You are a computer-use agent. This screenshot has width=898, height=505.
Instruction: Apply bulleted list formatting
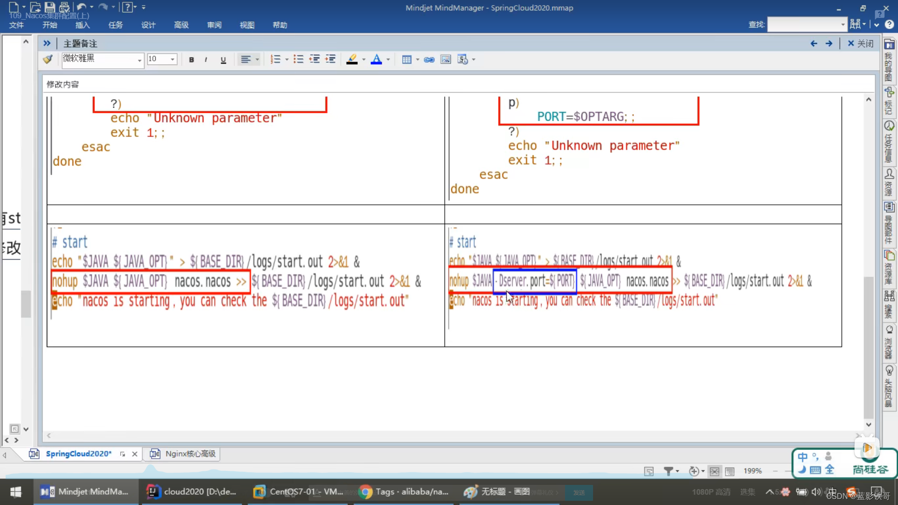pyautogui.click(x=298, y=59)
